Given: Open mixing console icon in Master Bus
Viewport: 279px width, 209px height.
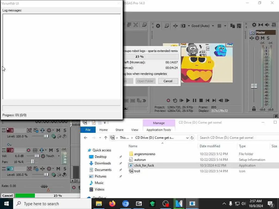Looking at the screenshot, I should point(274,25).
